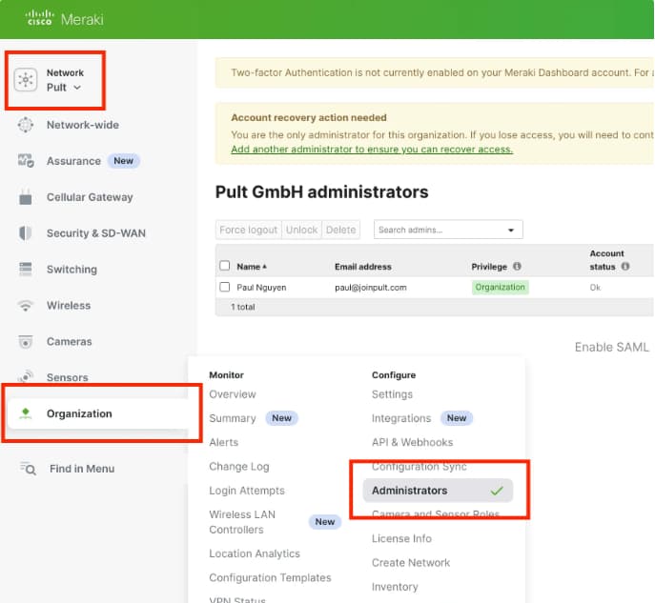655x603 pixels.
Task: Click Paul Nguyen name cell
Action: pyautogui.click(x=261, y=288)
